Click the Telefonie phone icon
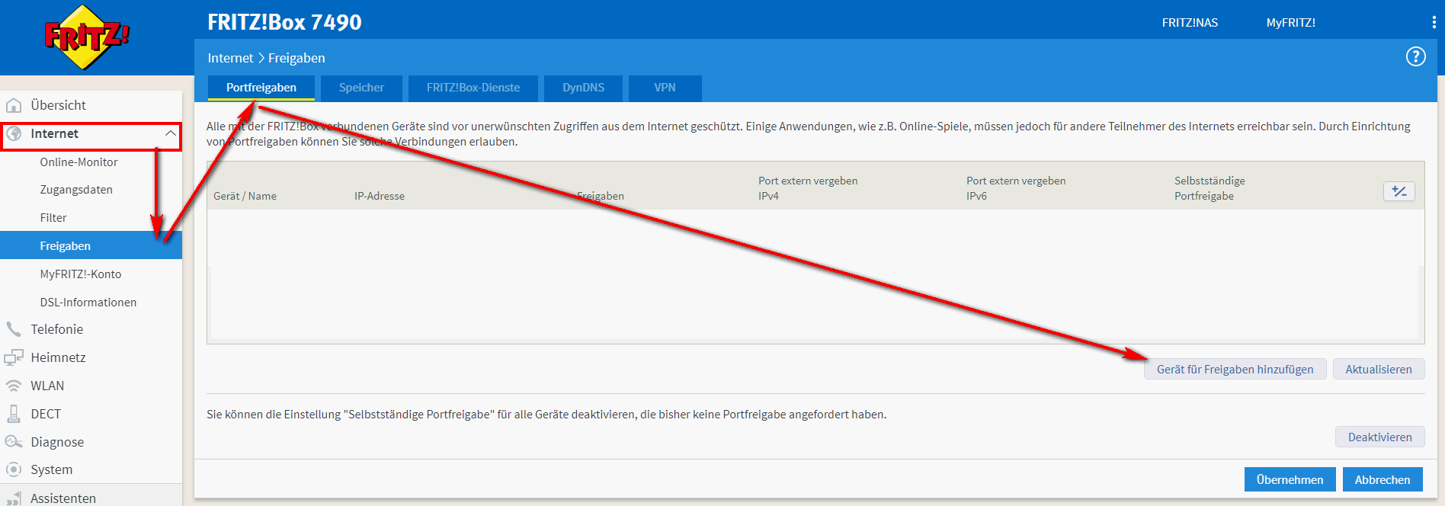 [x=14, y=329]
